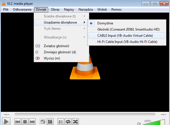
Task: Open the Narzędzia menu
Action: (x=86, y=10)
